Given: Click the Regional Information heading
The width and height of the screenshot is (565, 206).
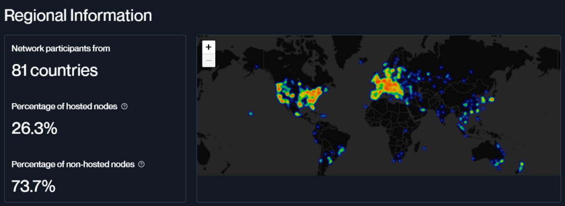Looking at the screenshot, I should pos(78,16).
